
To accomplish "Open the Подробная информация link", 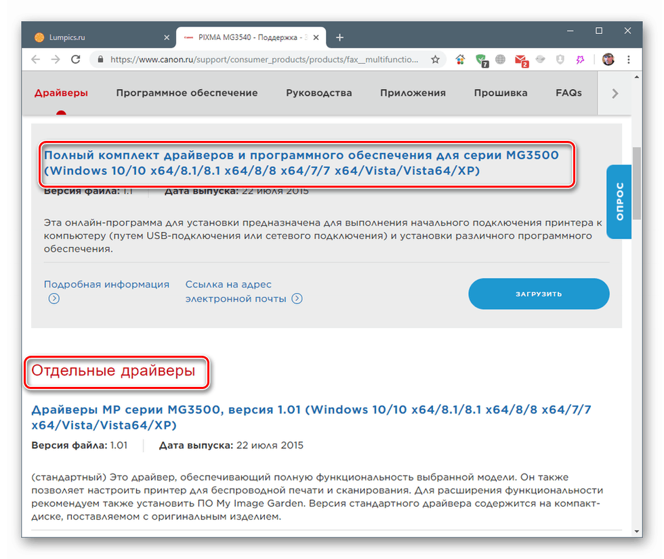I will pyautogui.click(x=106, y=284).
